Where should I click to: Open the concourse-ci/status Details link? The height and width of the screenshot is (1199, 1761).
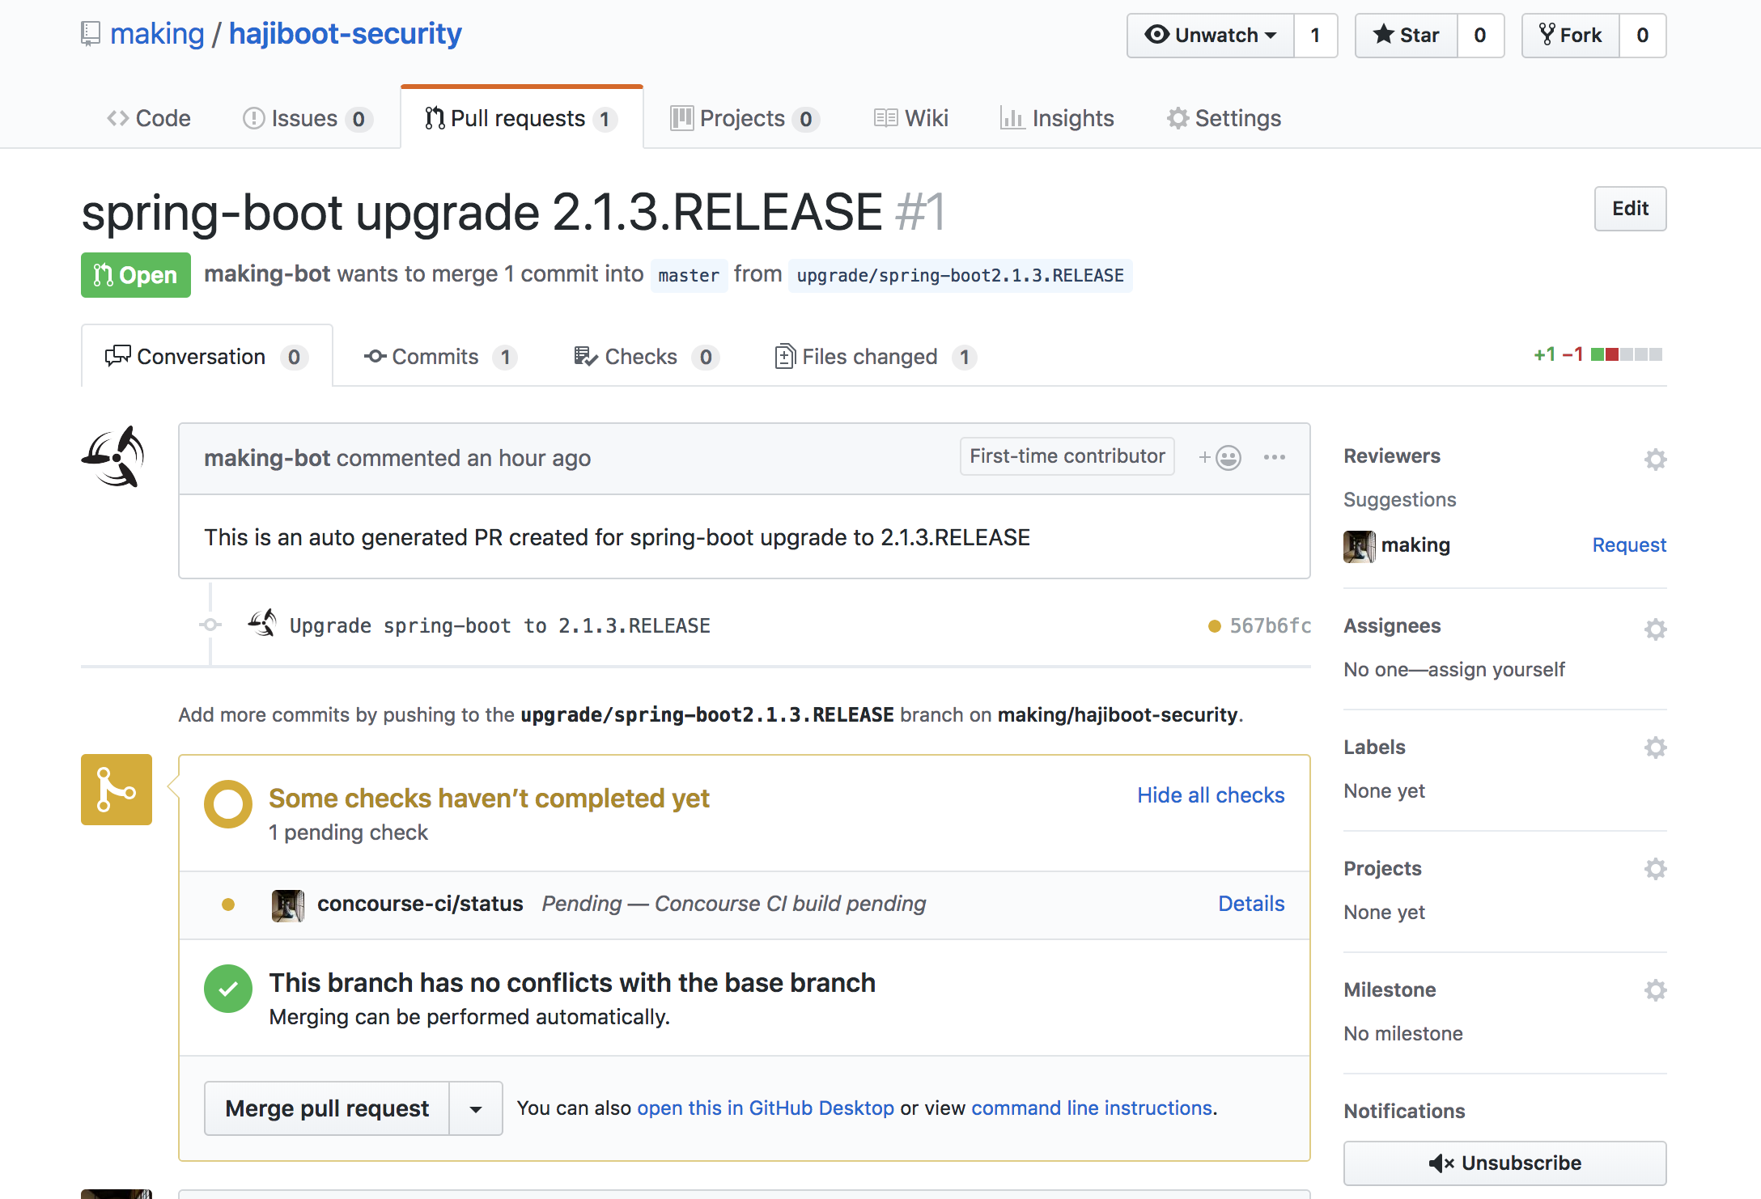pyautogui.click(x=1251, y=904)
